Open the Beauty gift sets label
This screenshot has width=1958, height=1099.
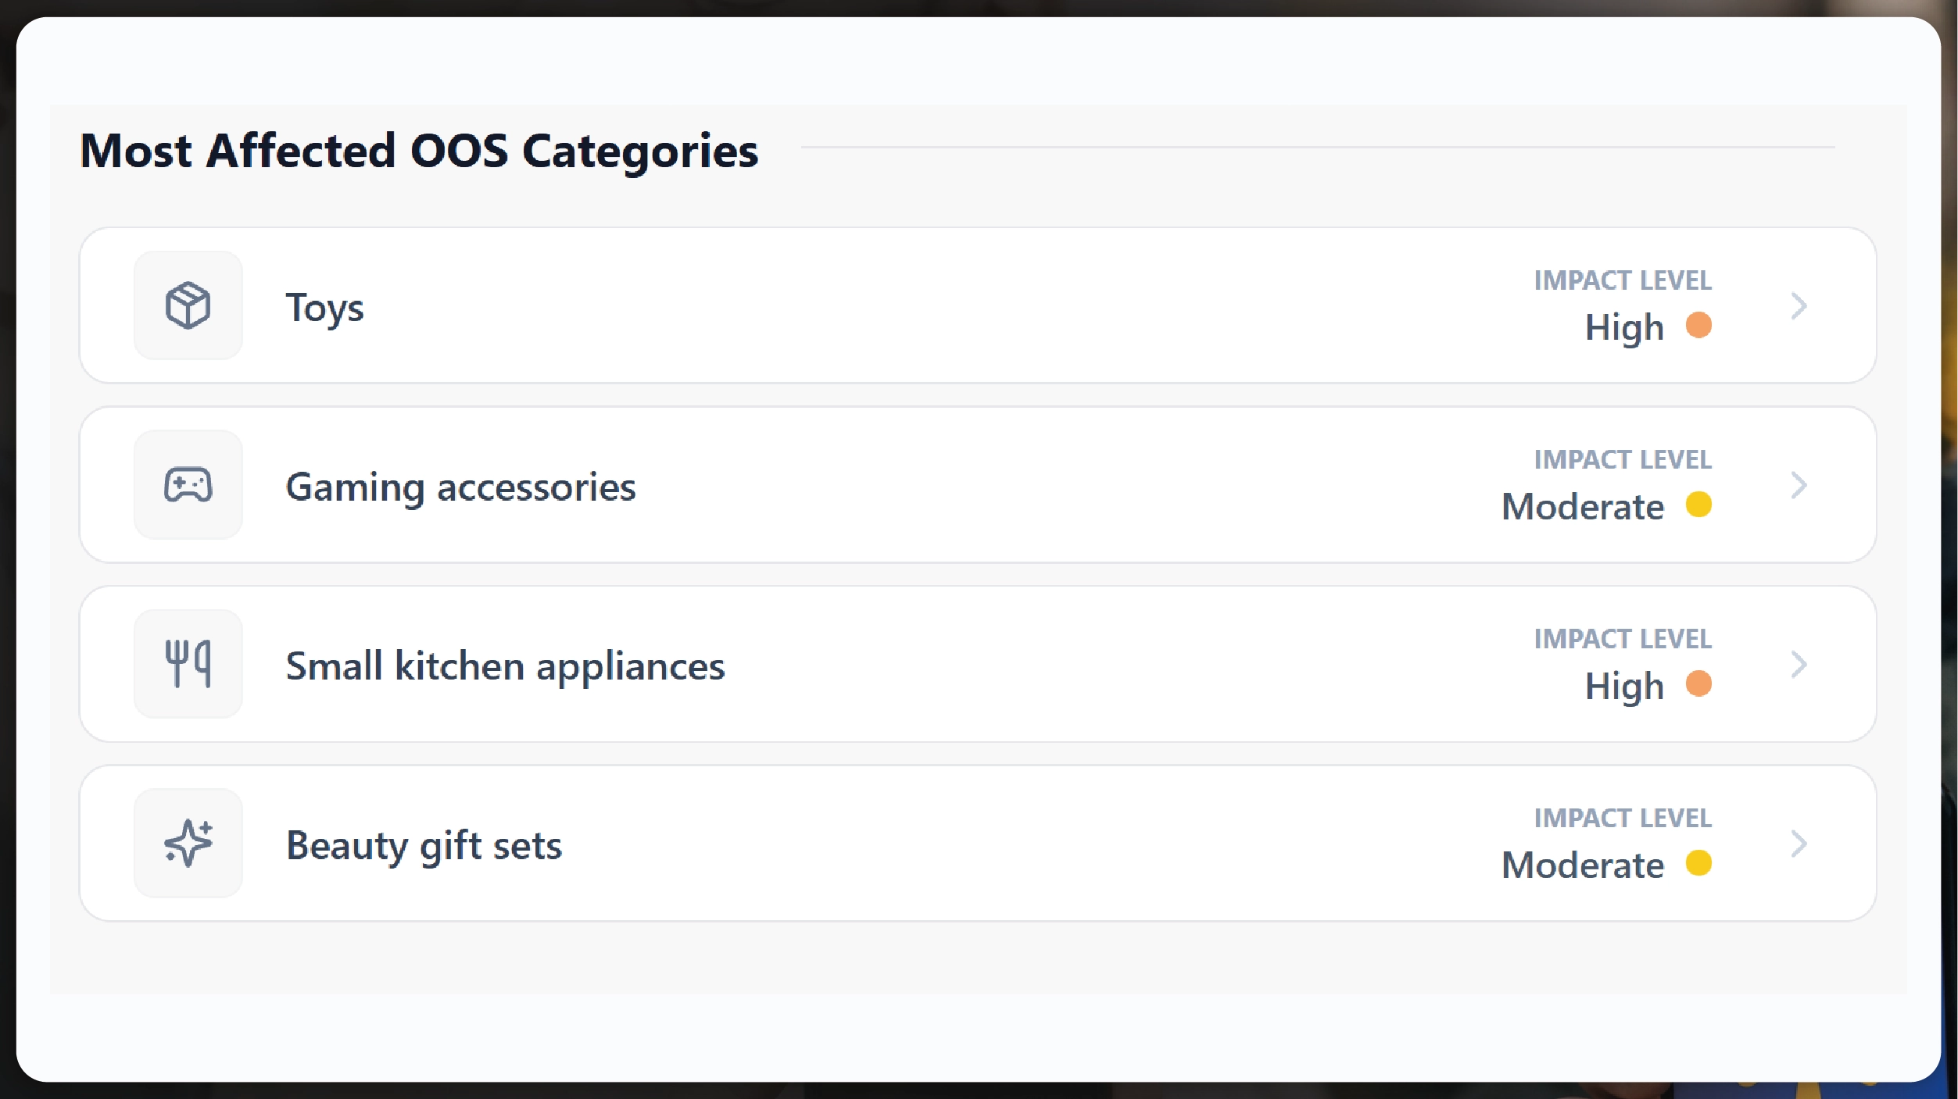tap(424, 846)
